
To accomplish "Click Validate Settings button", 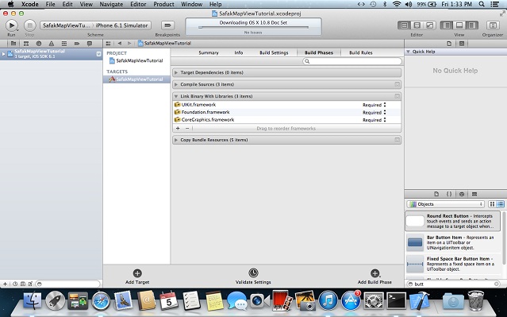I will [253, 276].
